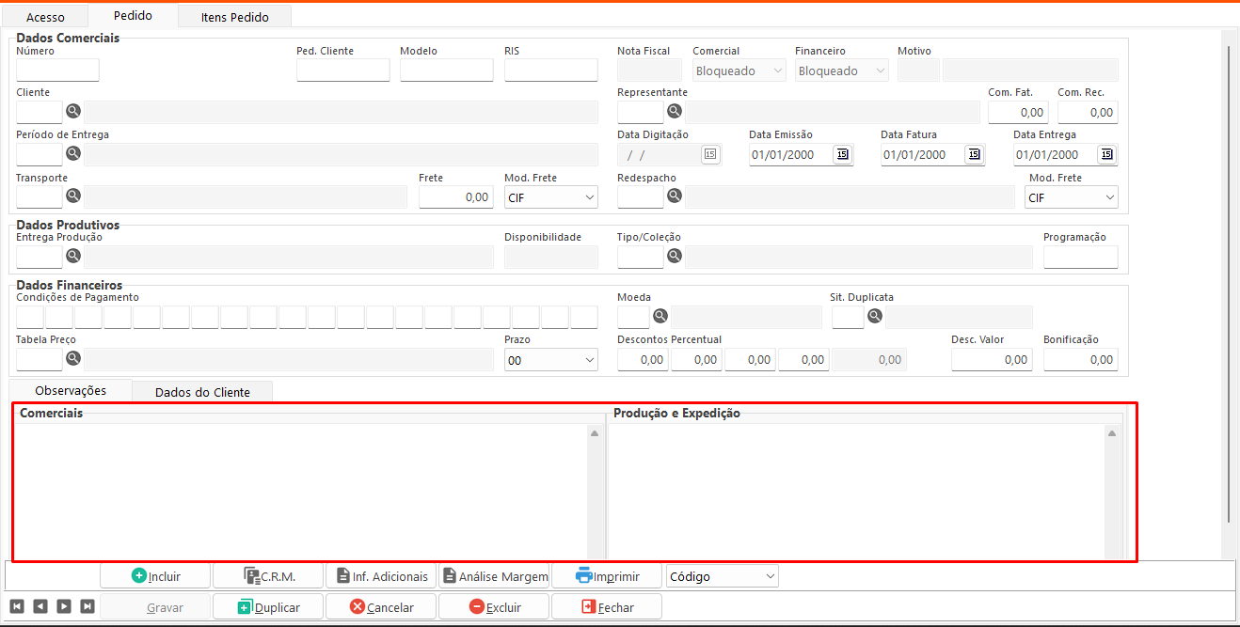Click the Incluir button

pyautogui.click(x=156, y=576)
